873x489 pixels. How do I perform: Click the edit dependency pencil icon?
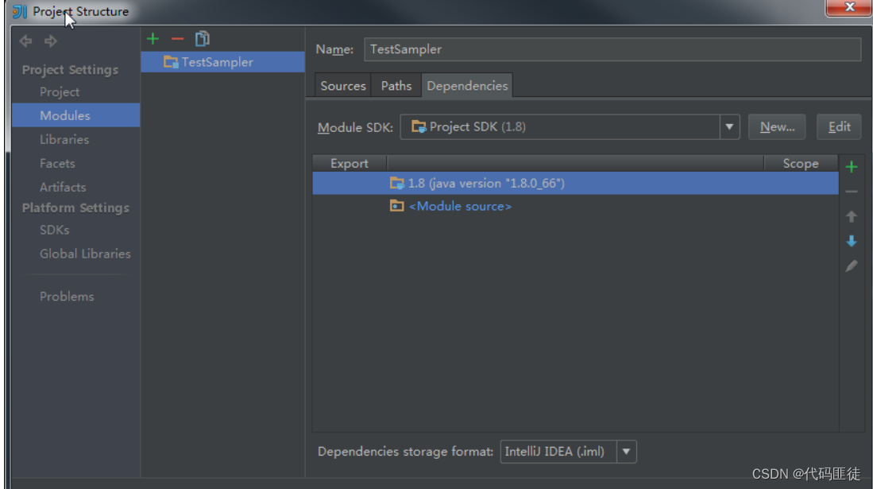(852, 266)
